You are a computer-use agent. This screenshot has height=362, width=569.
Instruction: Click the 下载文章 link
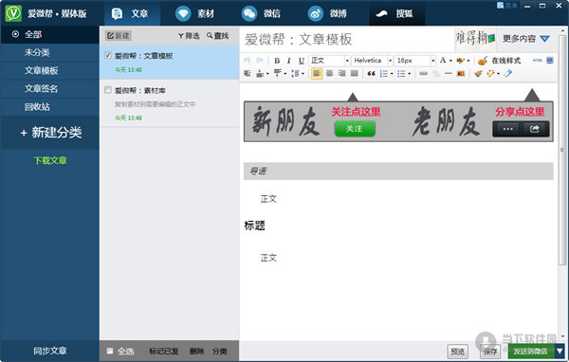[50, 160]
